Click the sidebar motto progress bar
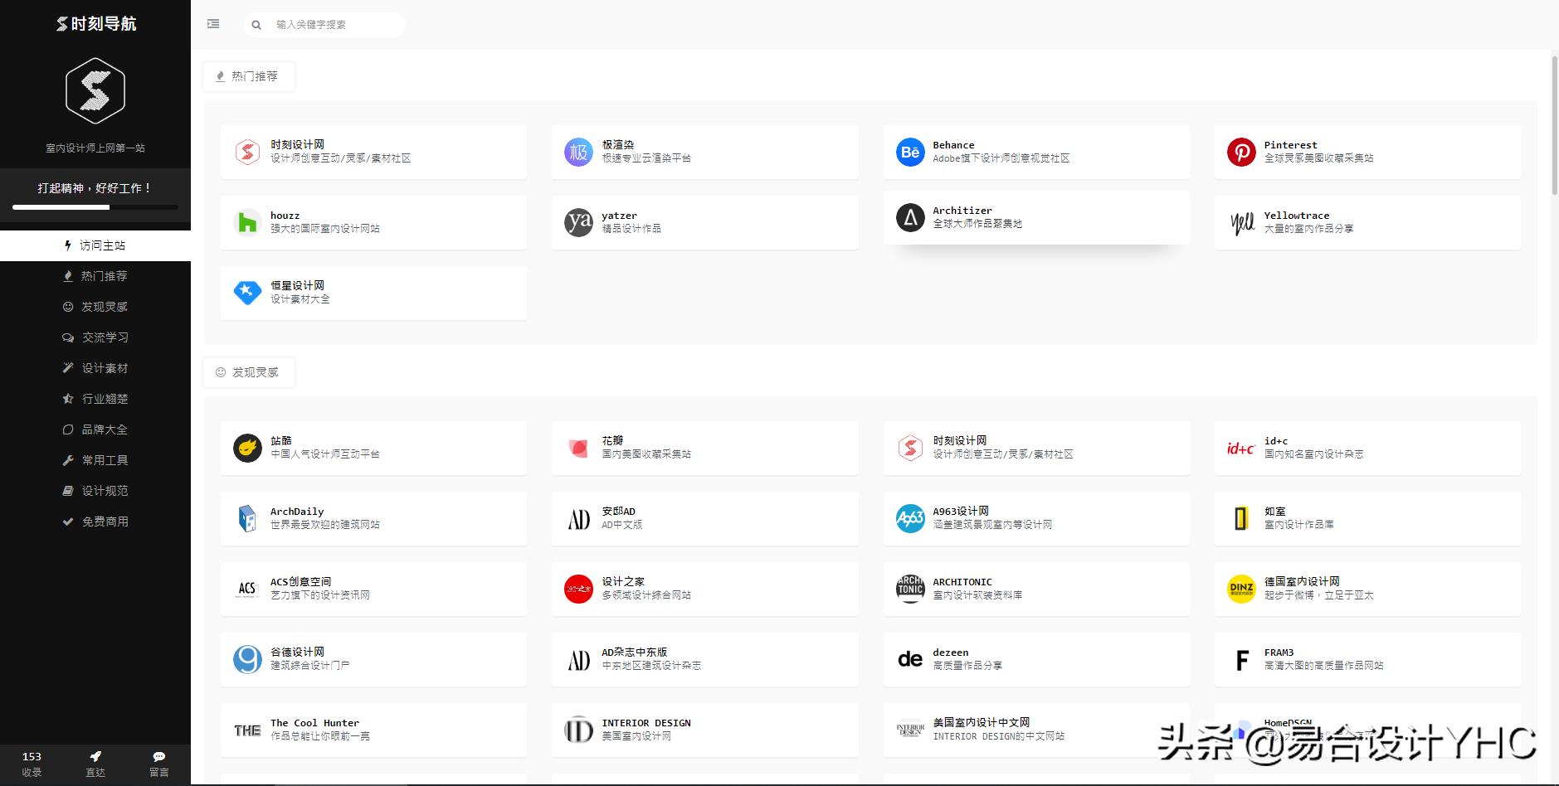1559x786 pixels. tap(95, 207)
